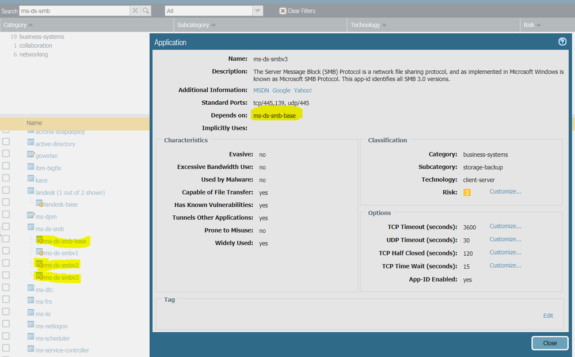Open the MSDN additional information link
Screen dimensions: 575x357
coord(261,90)
